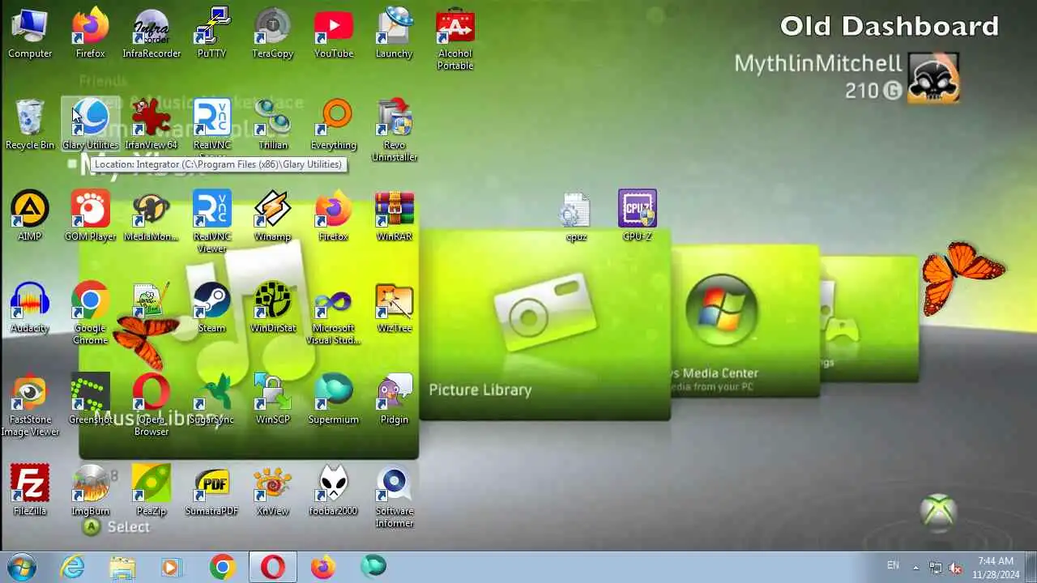
Task: Switch to Chrome on the taskbar
Action: 222,567
